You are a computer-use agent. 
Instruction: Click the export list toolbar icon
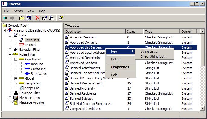pos(52,18)
